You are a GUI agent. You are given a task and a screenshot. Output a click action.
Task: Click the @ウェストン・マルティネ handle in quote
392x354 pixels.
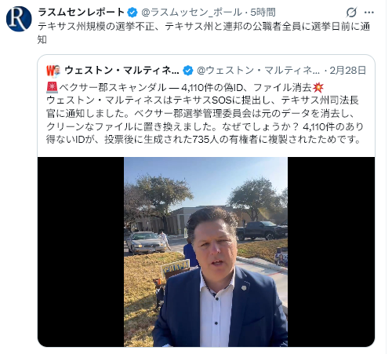click(258, 71)
